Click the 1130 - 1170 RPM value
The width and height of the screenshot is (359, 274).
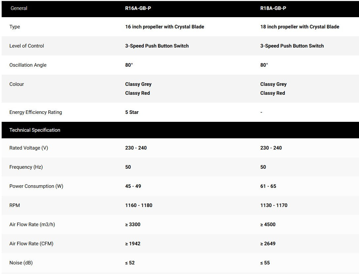click(274, 205)
